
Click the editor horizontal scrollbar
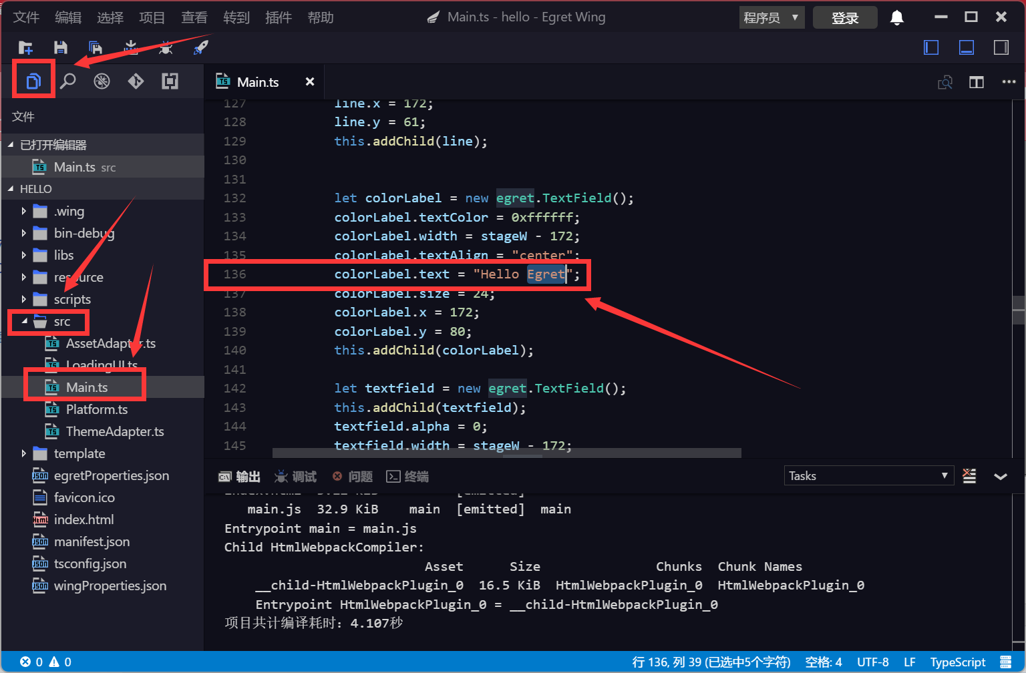[507, 453]
